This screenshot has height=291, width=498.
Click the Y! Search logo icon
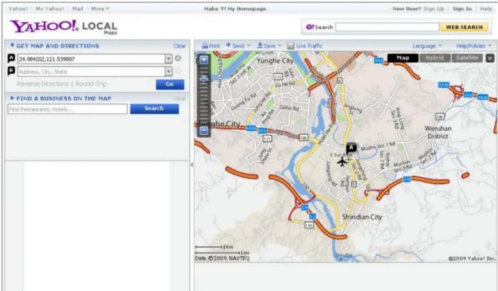pos(310,27)
